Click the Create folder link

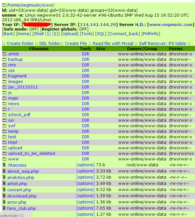pos(20,44)
